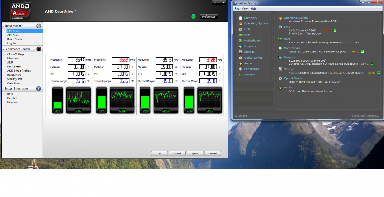Click the green status indicator in OverDrive
This screenshot has width=384, height=197.
pyautogui.click(x=193, y=16)
